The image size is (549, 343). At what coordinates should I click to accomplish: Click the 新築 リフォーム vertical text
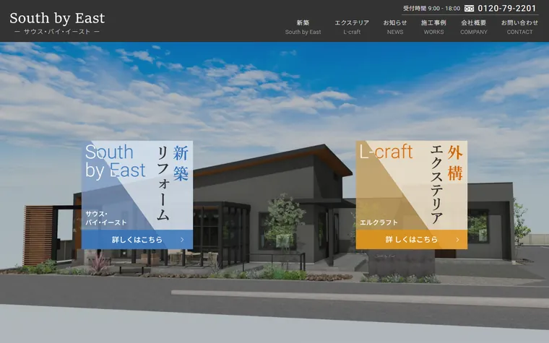173,183
